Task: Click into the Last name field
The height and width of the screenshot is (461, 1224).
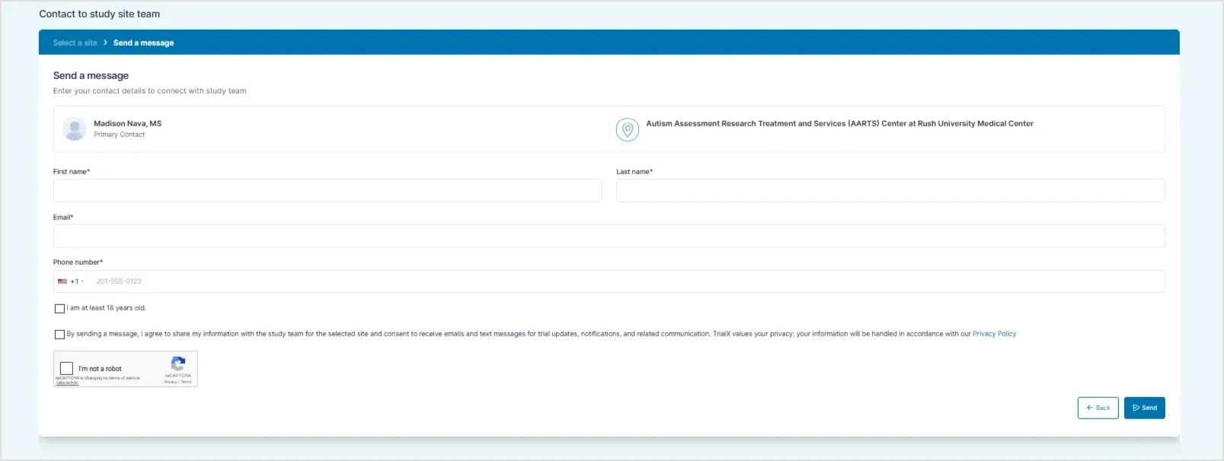Action: click(890, 191)
